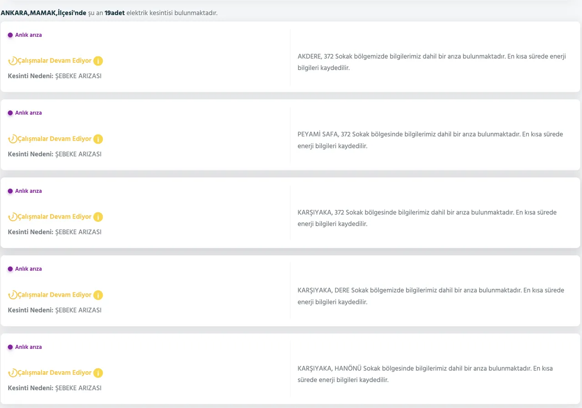Screen dimensions: 582x408
Task: Click 'Kesinti Nedeni' in KARŞIYAKA 372 Sokak card
Action: coord(30,232)
